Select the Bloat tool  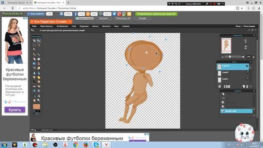tap(34, 91)
